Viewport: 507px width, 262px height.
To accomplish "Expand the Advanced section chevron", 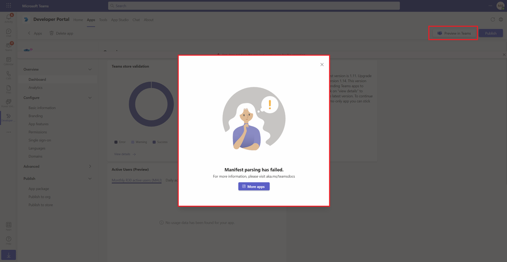I will [90, 166].
